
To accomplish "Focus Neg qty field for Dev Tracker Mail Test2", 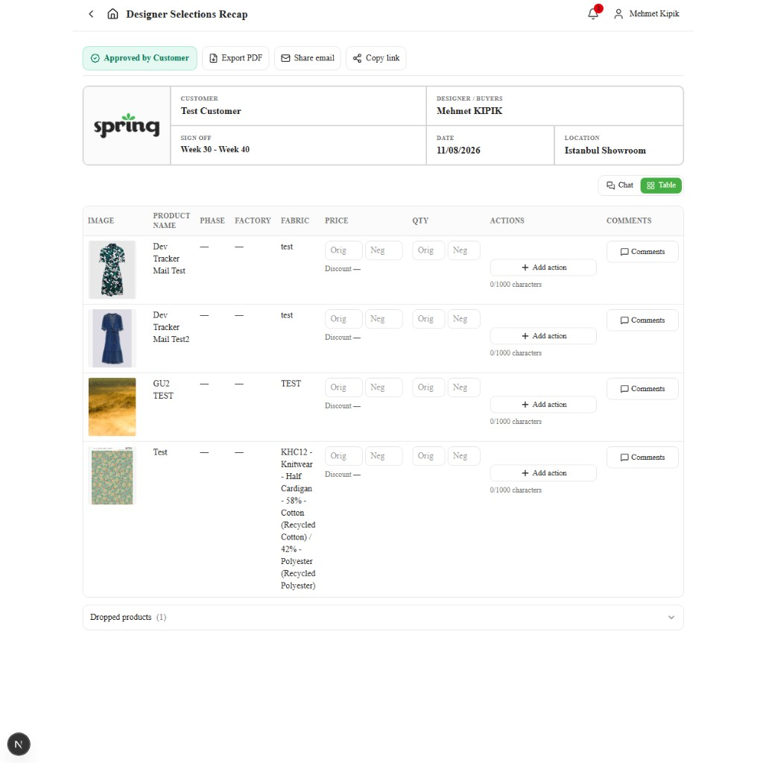I will (463, 319).
